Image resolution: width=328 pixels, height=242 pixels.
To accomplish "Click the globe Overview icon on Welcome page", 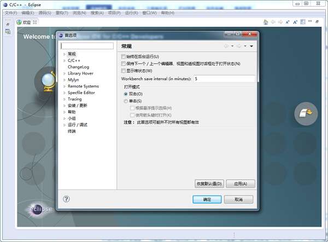I will coord(48,82).
